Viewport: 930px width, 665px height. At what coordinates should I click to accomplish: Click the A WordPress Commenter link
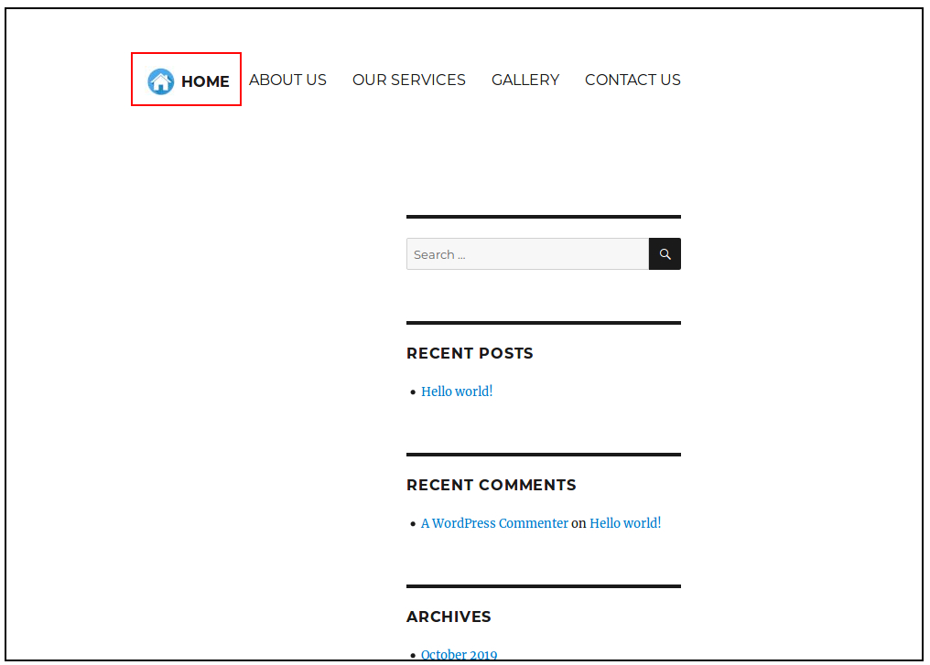pos(494,523)
